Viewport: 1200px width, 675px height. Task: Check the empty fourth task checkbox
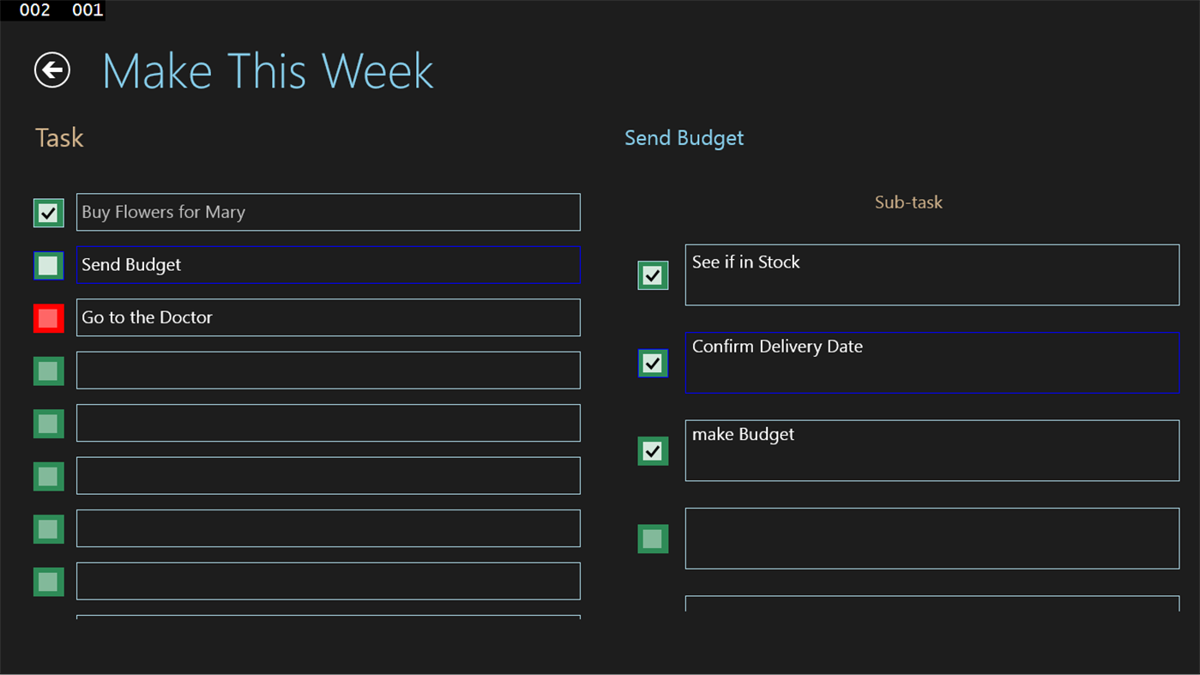tap(48, 371)
